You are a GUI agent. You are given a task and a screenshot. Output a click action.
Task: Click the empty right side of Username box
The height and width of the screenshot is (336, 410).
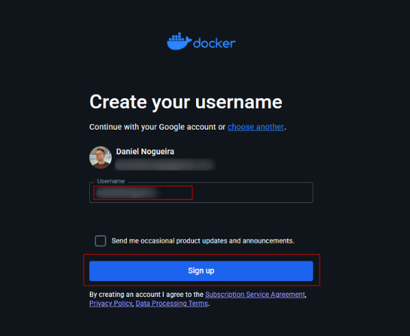coord(252,193)
